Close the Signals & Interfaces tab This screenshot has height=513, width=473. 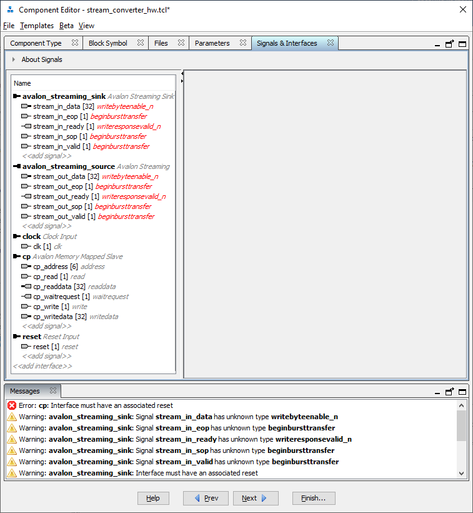tap(331, 43)
